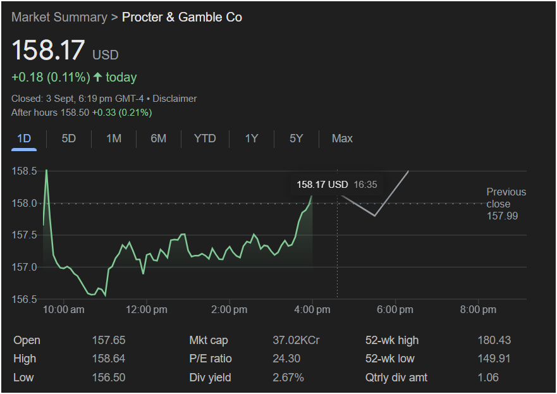
Task: Click the Open value 157.65
Action: [x=109, y=340]
